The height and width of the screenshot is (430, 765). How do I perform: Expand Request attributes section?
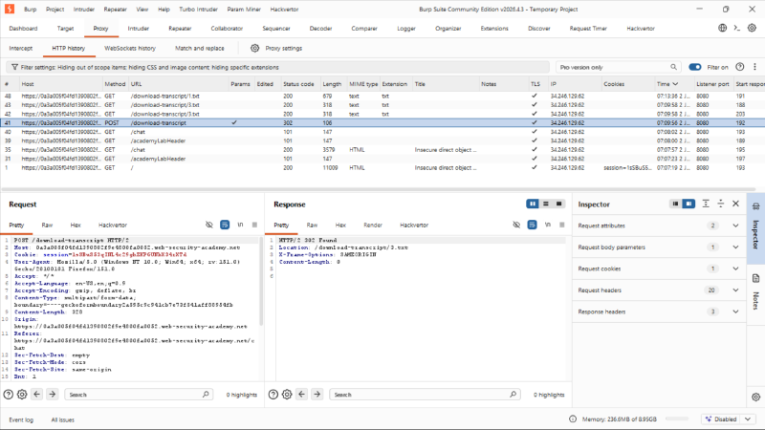coord(660,226)
